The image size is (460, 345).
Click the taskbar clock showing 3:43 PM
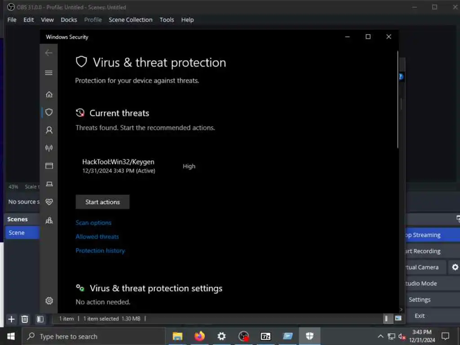(422, 336)
